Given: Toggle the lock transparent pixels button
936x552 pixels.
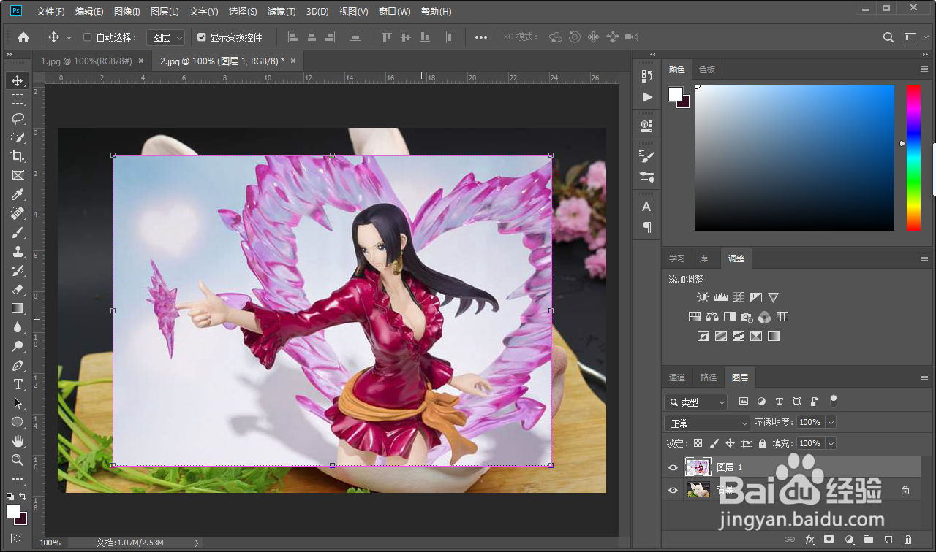Looking at the screenshot, I should coord(698,443).
